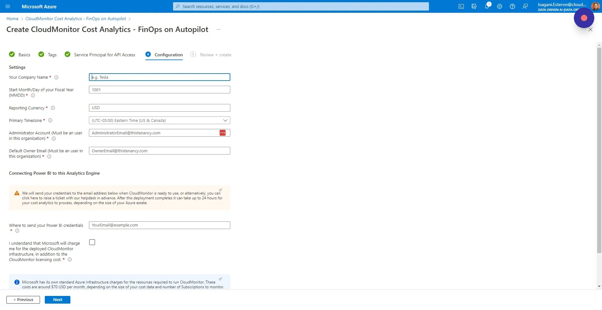Go to Service Principal for API Access step
This screenshot has height=310, width=602.
click(x=100, y=55)
